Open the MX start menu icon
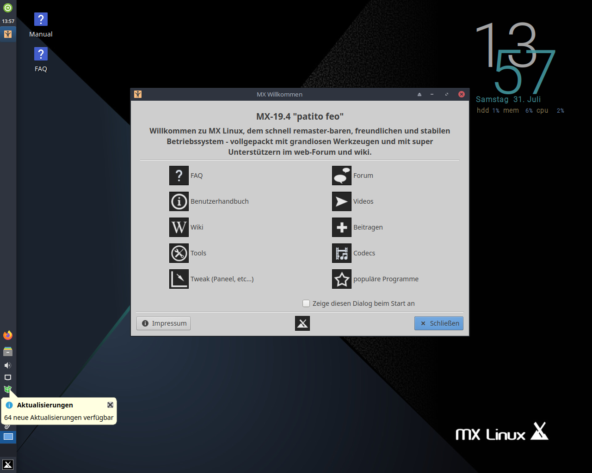The height and width of the screenshot is (473, 592). pyautogui.click(x=8, y=465)
